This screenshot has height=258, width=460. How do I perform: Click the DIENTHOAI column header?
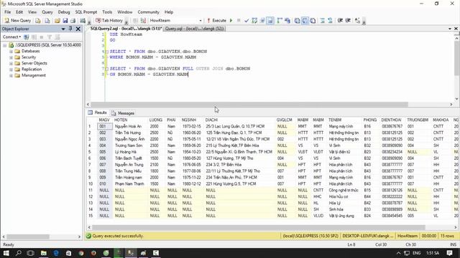[x=391, y=120]
